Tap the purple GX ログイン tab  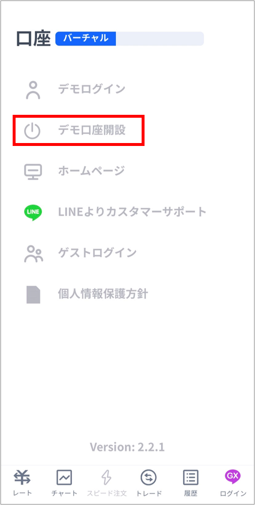click(x=234, y=483)
